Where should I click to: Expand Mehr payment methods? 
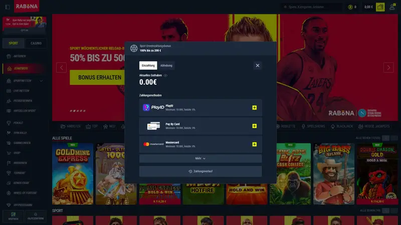200,158
